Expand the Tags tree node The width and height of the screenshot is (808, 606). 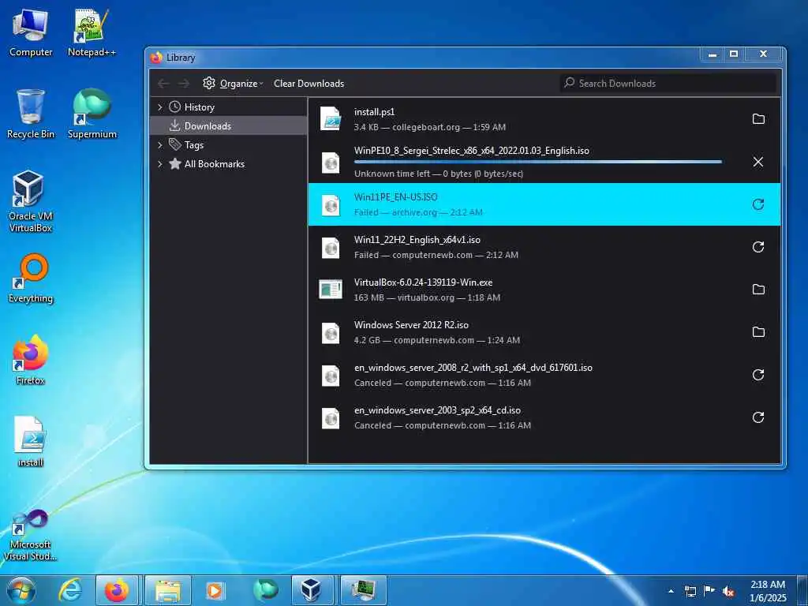[x=159, y=145]
